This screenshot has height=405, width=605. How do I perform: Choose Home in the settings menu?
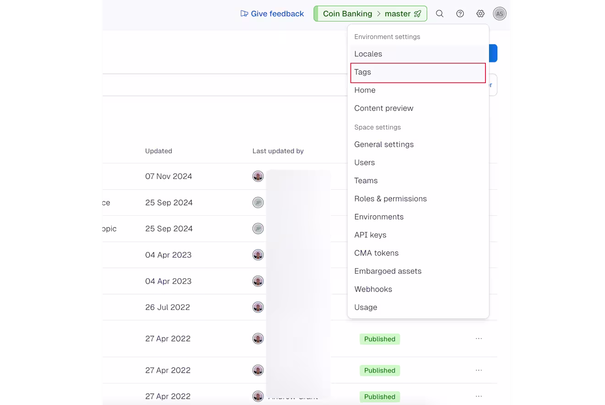[418, 90]
